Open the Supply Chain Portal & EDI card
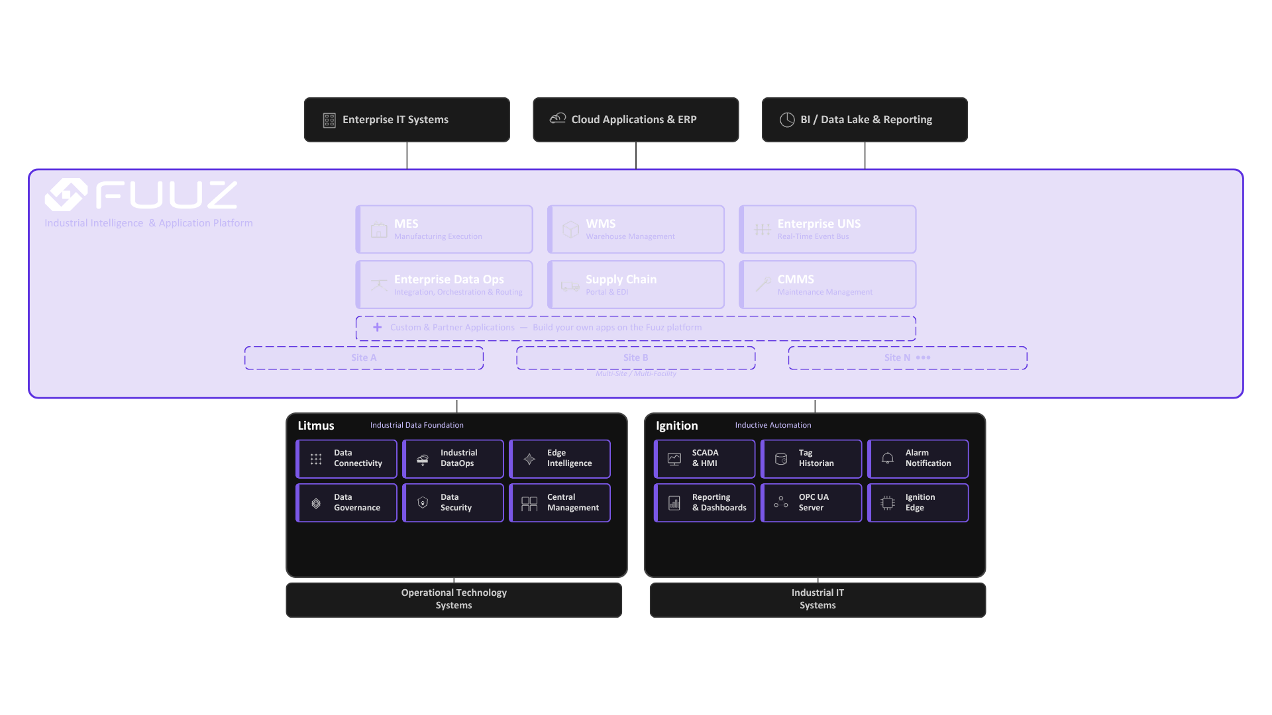The height and width of the screenshot is (715, 1272). point(636,285)
